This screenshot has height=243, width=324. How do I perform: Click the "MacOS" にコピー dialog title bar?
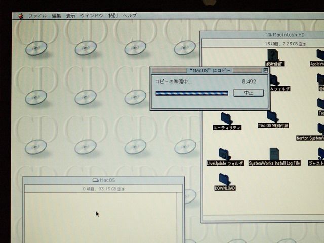click(x=210, y=70)
